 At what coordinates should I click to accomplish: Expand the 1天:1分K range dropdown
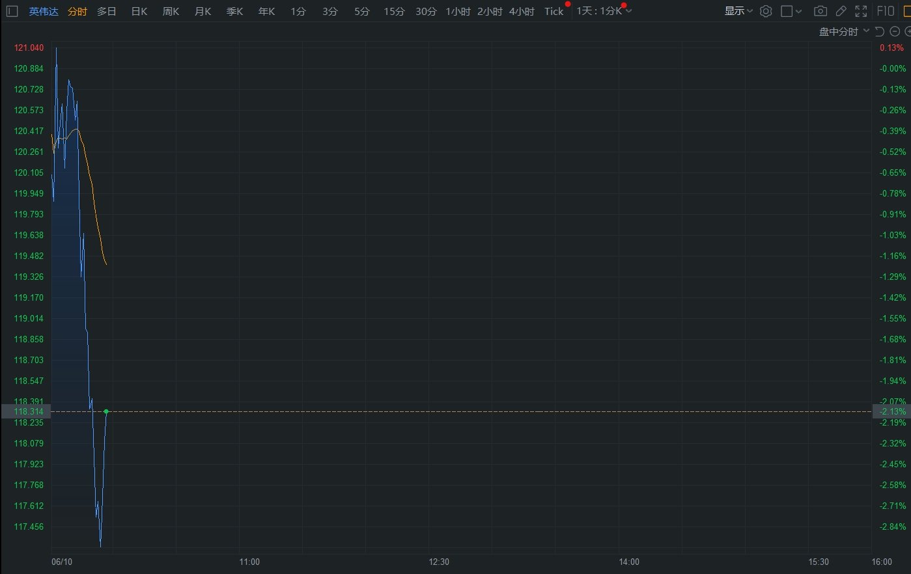pos(604,11)
